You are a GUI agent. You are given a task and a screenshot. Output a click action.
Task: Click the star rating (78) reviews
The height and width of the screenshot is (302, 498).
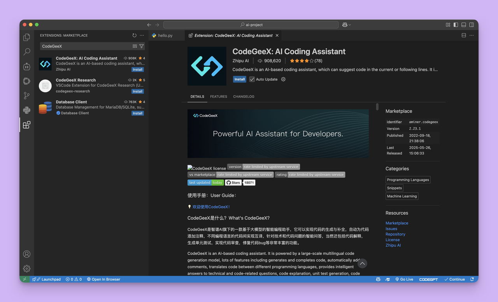(306, 61)
